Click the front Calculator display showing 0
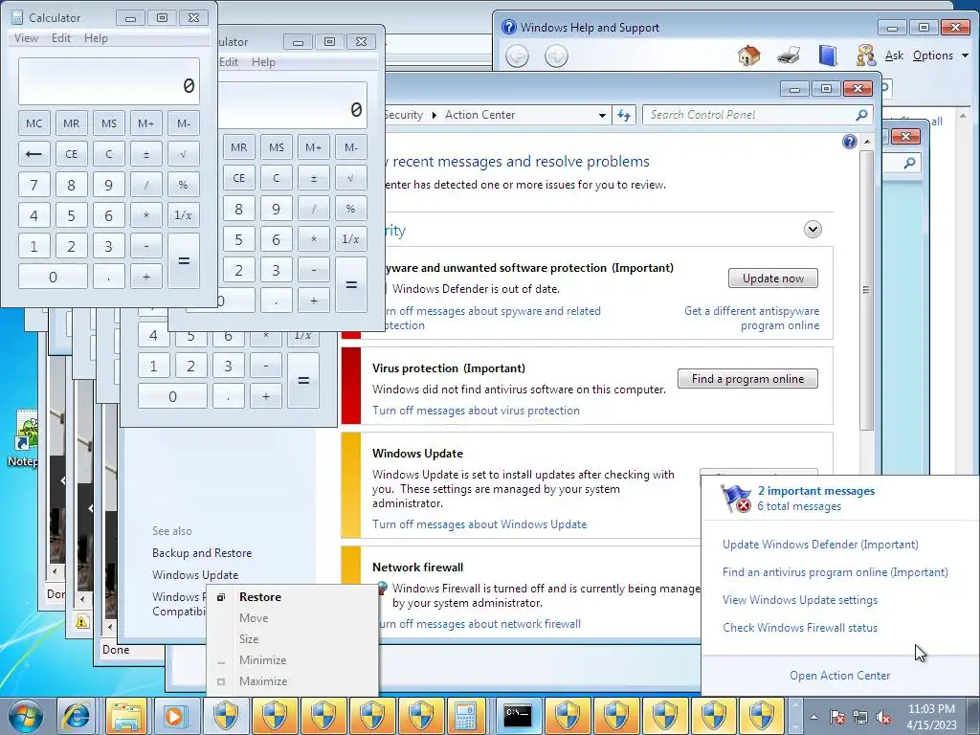 (x=109, y=82)
